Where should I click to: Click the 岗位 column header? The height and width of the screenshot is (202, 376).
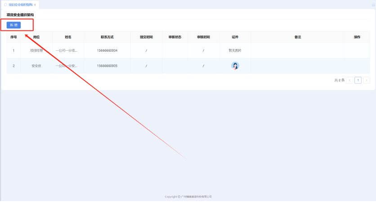click(x=36, y=37)
